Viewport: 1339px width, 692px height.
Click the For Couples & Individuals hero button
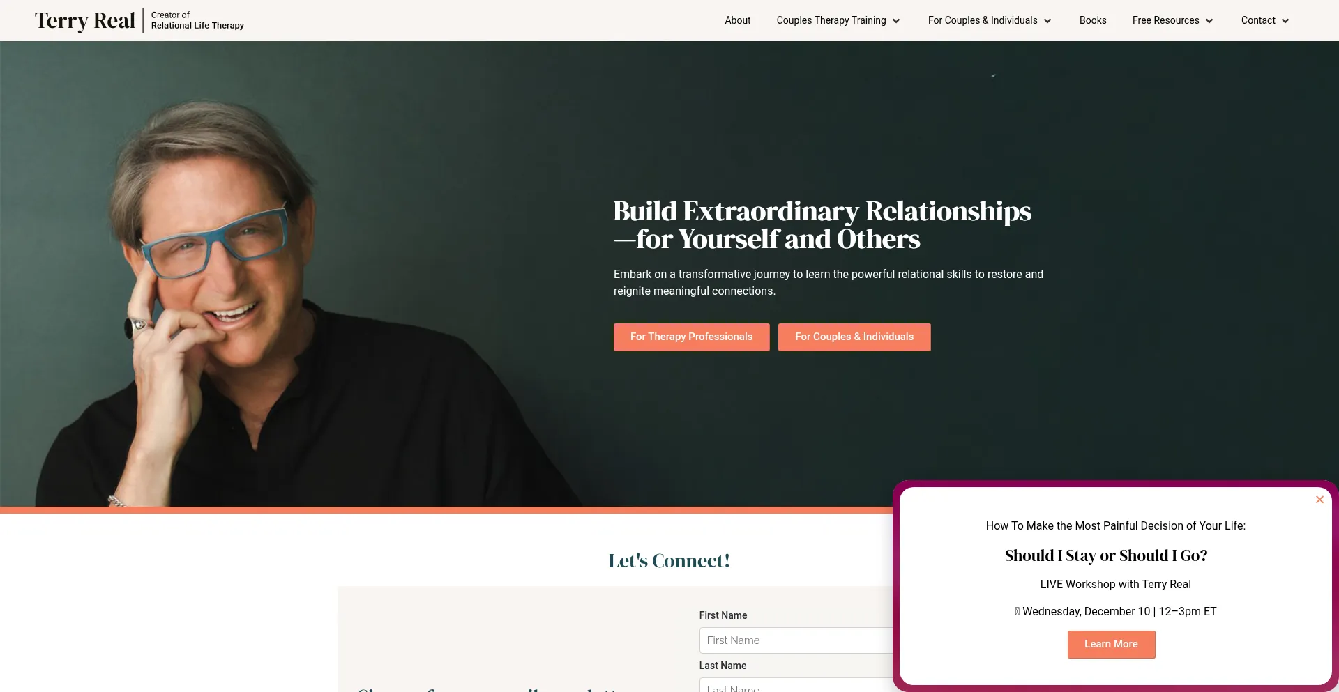tap(854, 337)
